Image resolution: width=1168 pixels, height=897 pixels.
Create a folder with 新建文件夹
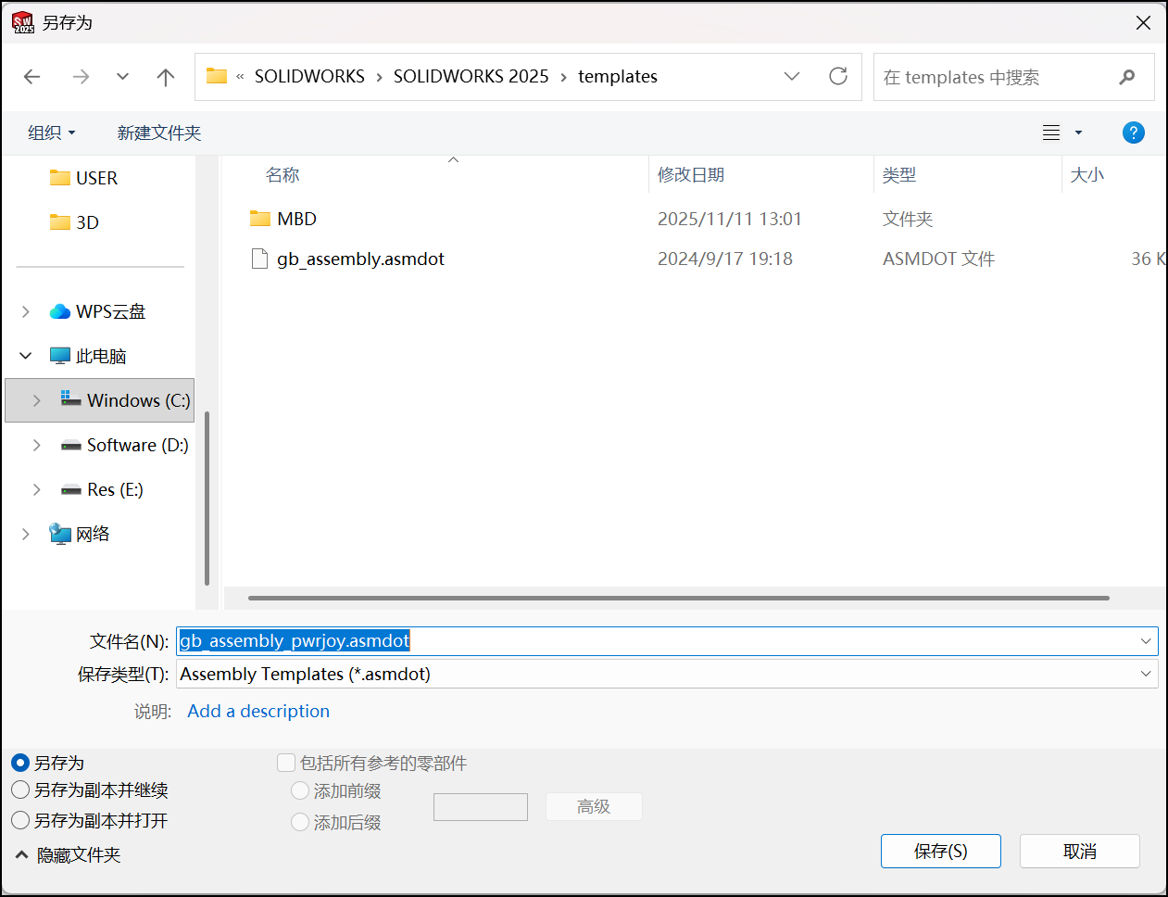tap(159, 133)
